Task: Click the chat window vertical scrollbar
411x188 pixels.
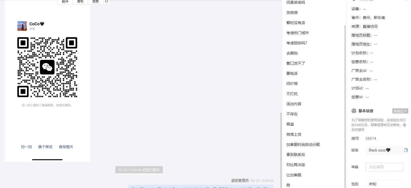Action: coord(281,150)
